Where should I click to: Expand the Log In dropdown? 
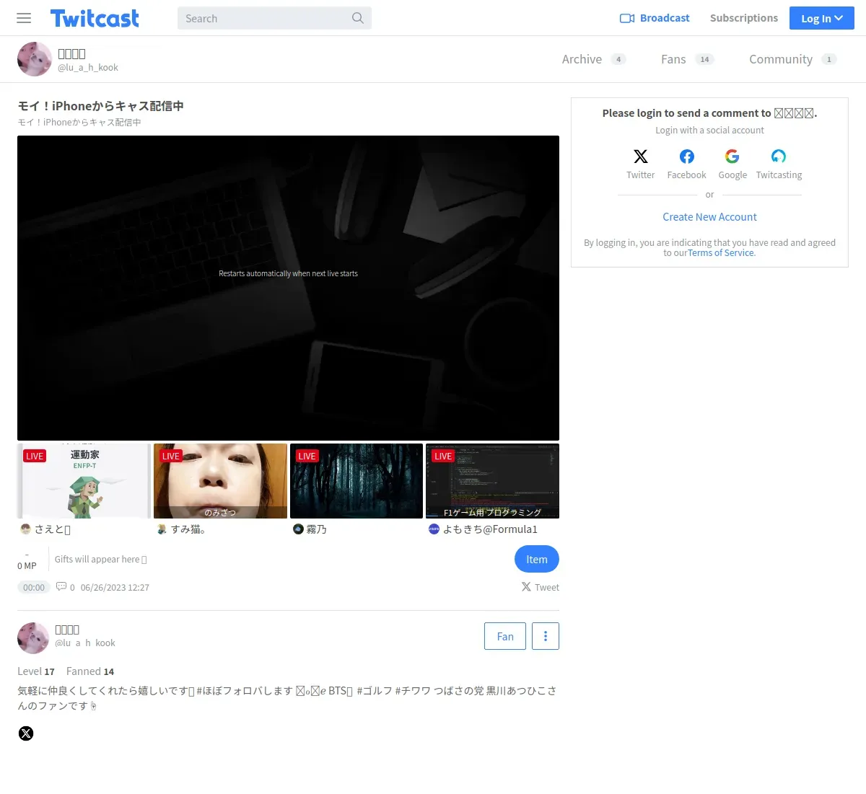822,18
